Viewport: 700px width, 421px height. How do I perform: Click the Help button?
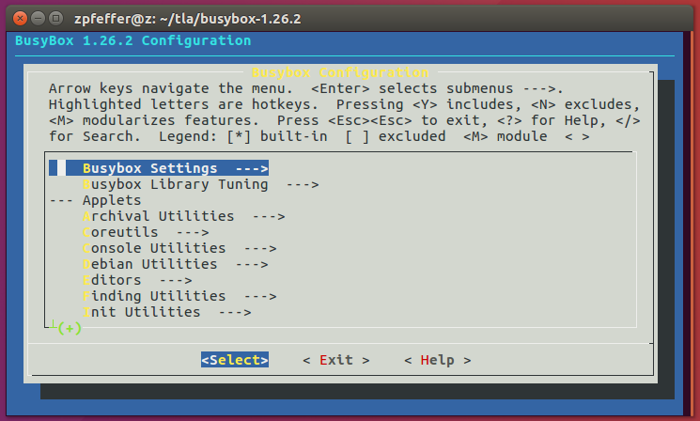pos(438,360)
